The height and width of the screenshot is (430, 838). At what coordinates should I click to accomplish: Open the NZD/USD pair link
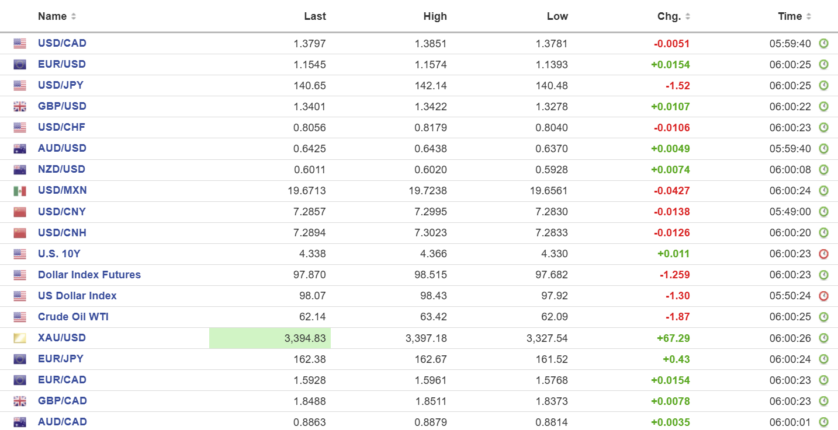61,169
